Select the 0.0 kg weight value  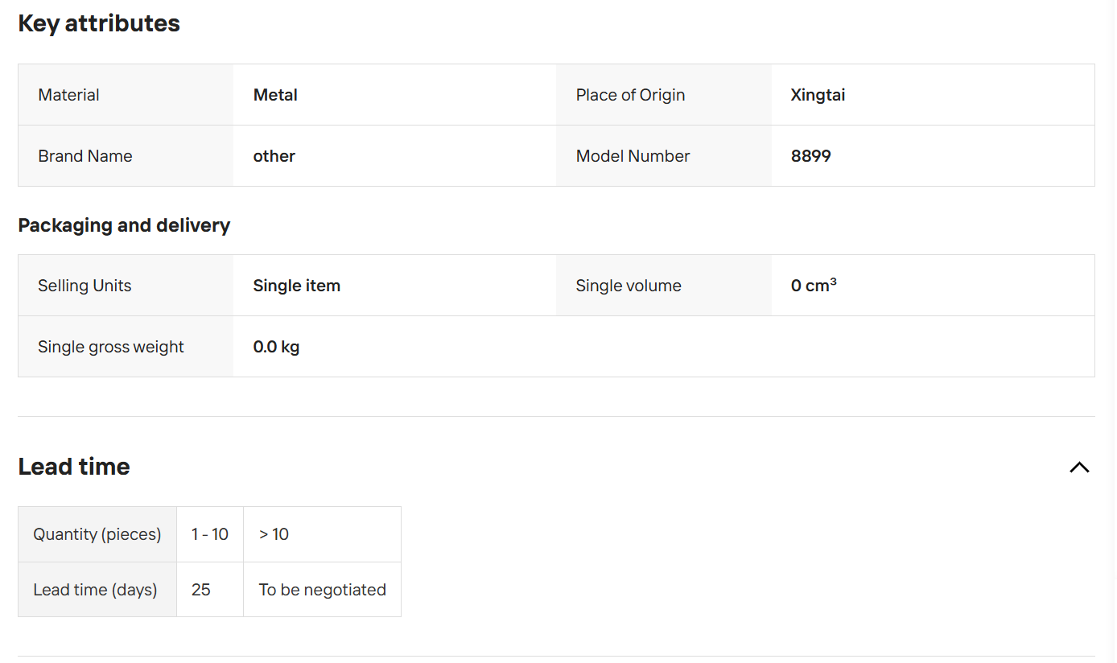pos(276,347)
